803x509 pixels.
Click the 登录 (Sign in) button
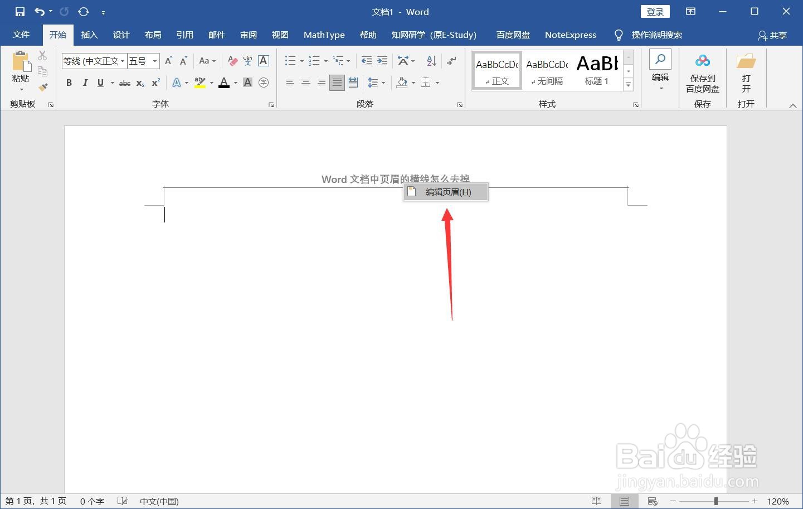point(655,12)
